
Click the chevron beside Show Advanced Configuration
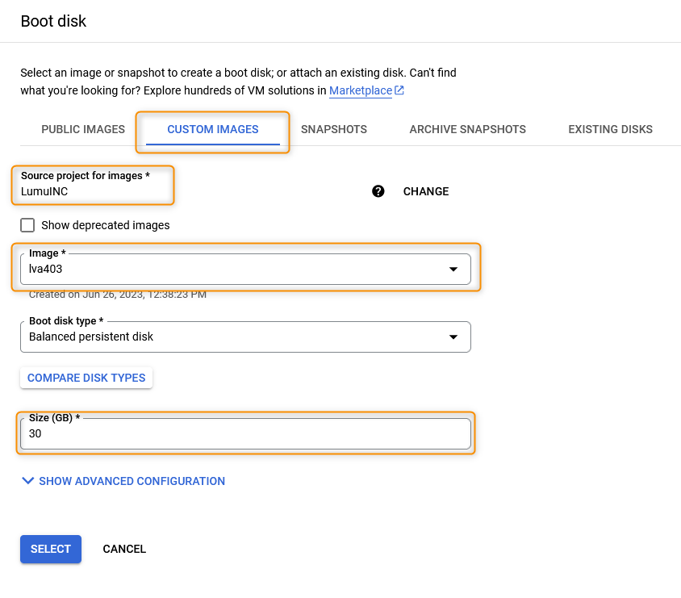click(28, 481)
